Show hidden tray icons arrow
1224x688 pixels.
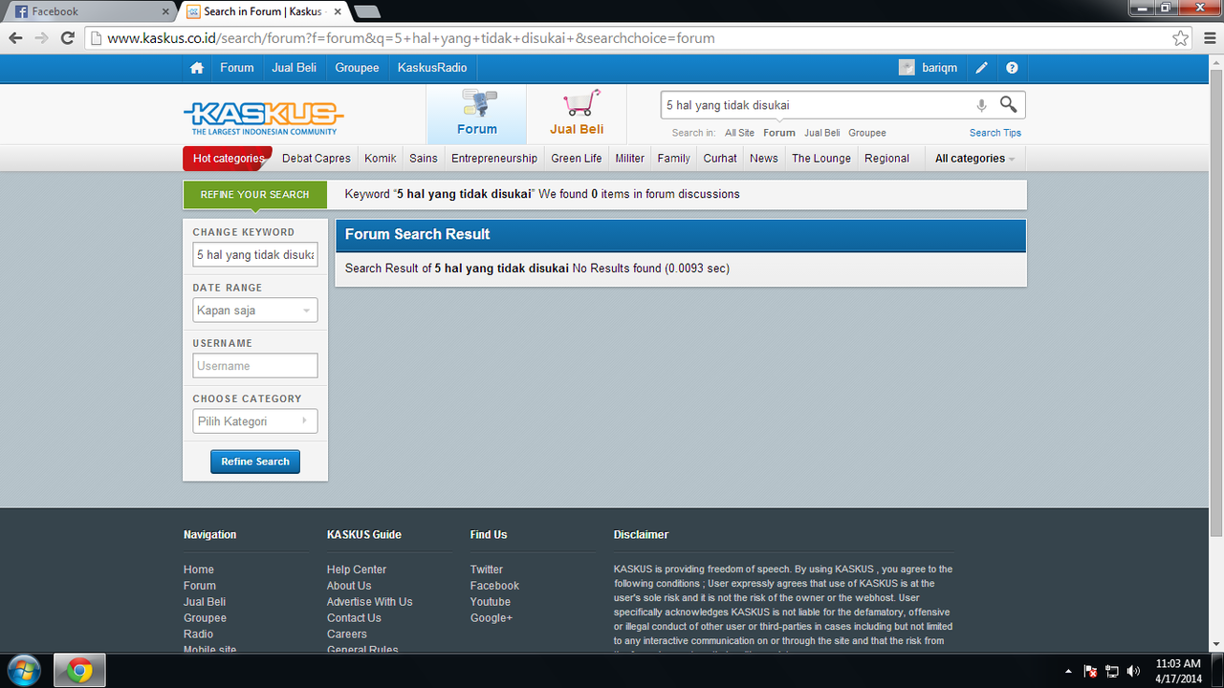click(x=1068, y=671)
